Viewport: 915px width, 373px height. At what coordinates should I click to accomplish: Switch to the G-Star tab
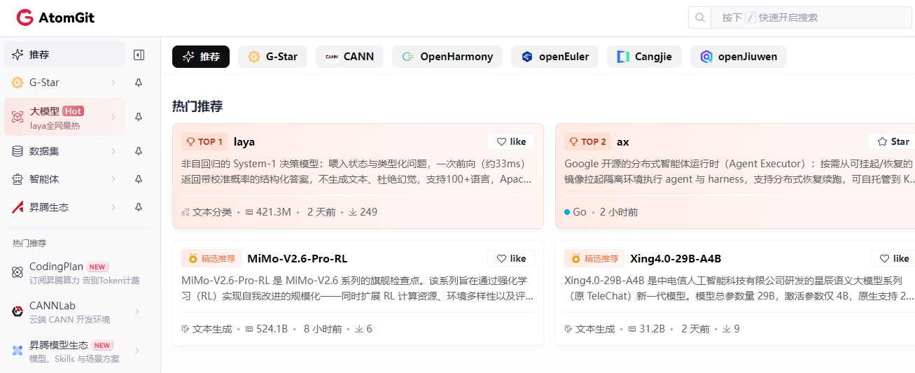(x=272, y=57)
